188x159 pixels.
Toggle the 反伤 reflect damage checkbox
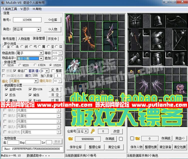click(6, 95)
